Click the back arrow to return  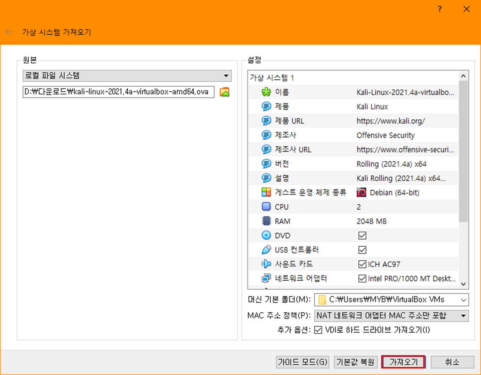(x=8, y=32)
